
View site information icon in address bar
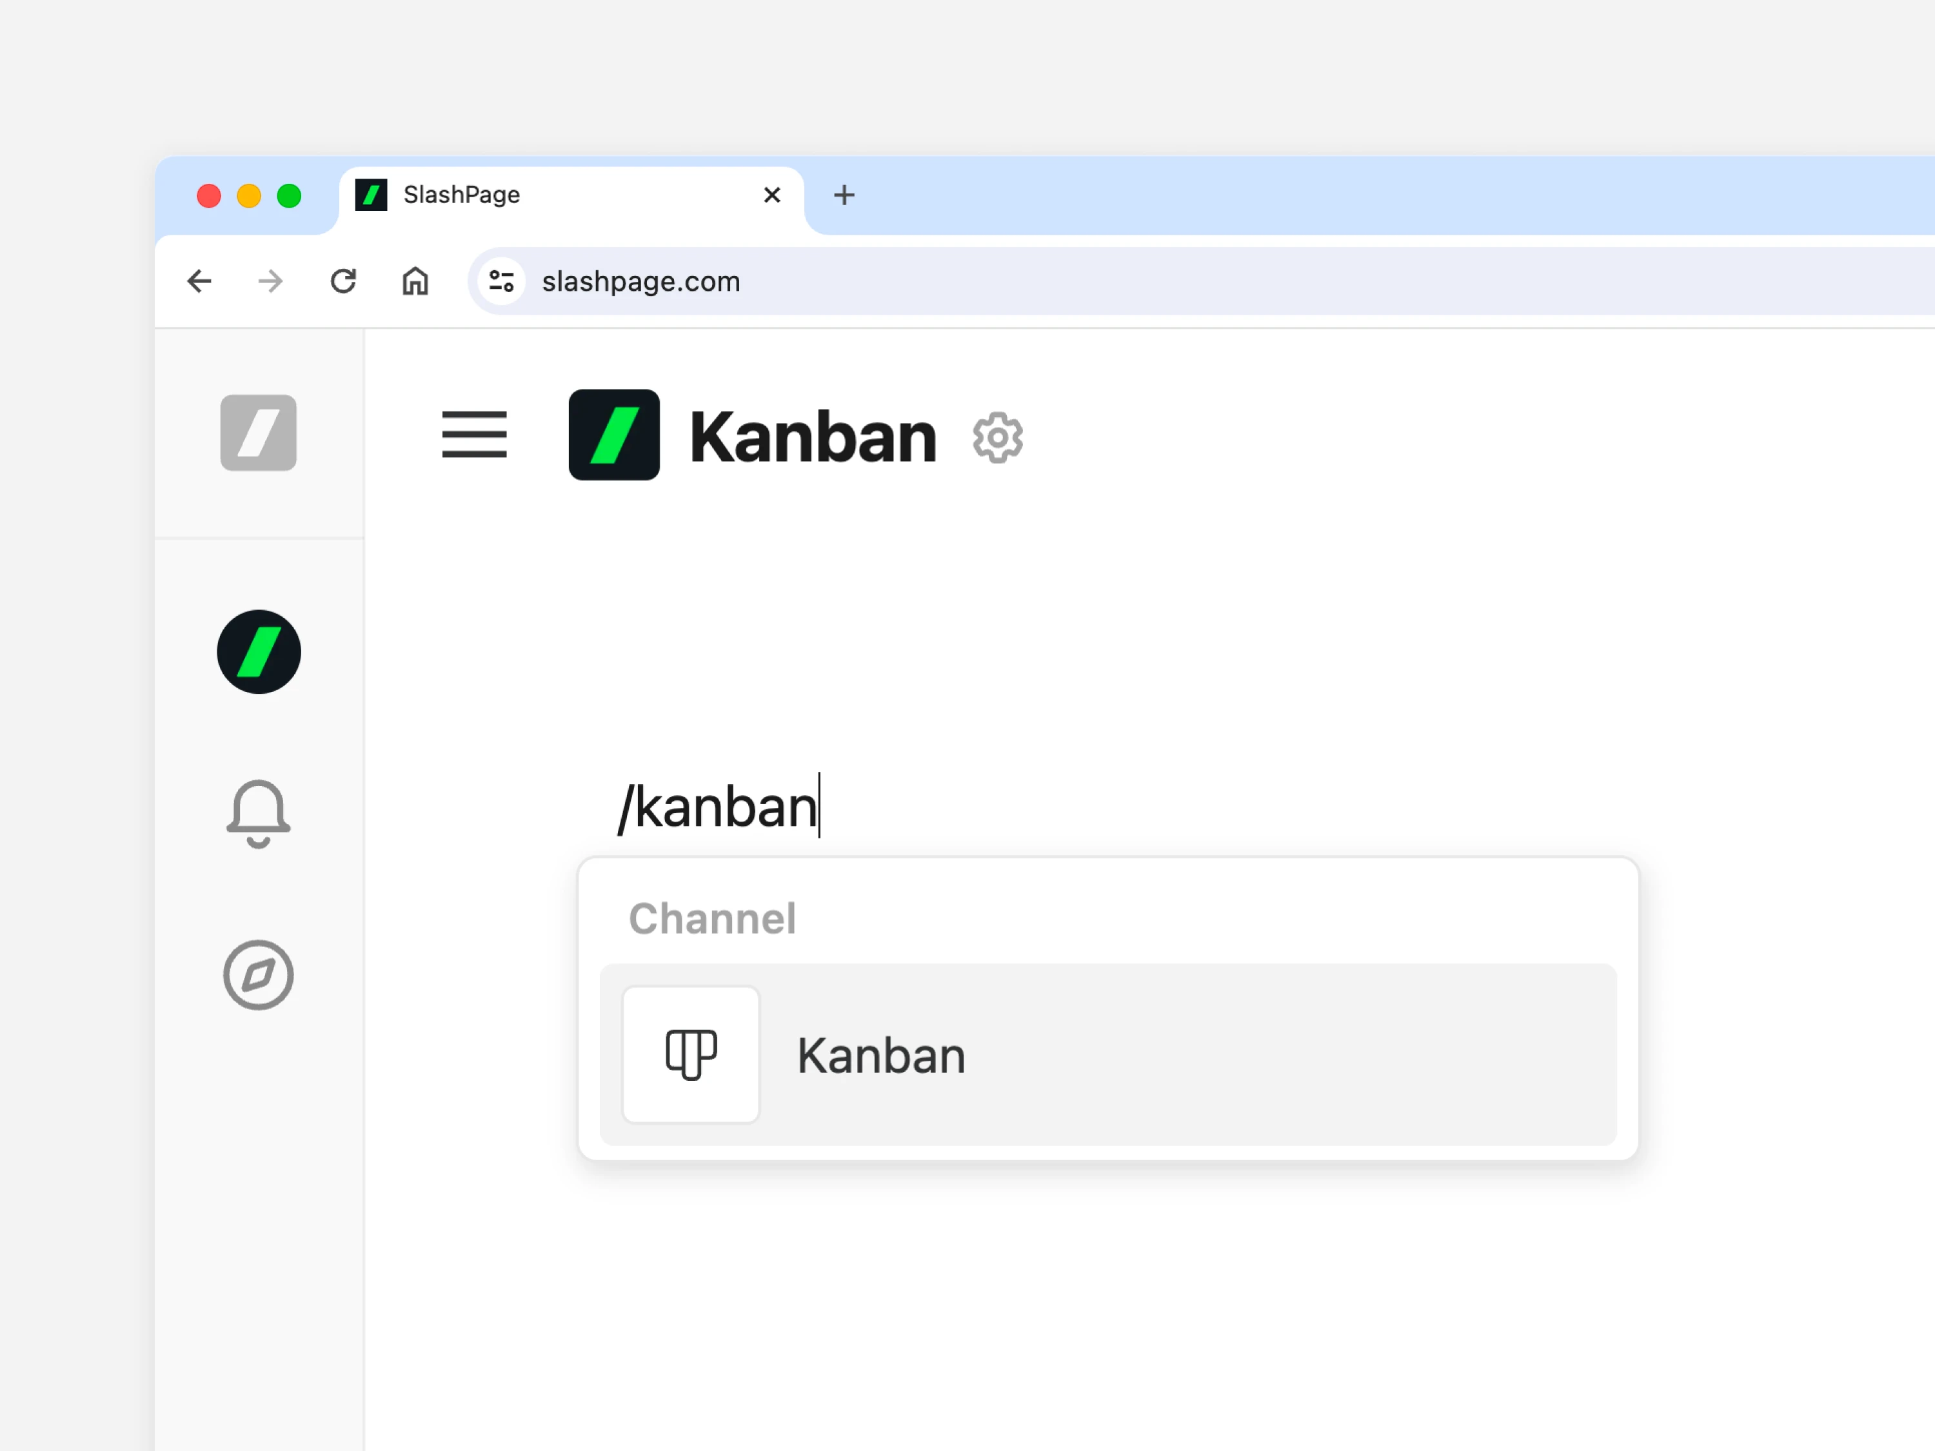pos(501,281)
